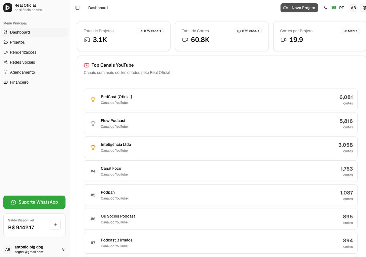Viewport: 366px width, 257px height.
Task: Click the 1,087 cortes value
Action: pyautogui.click(x=346, y=193)
